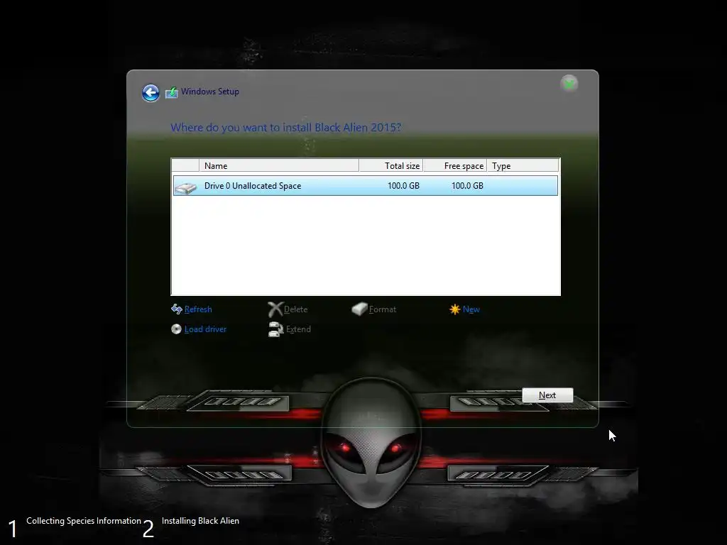Click the Refresh link

click(198, 309)
